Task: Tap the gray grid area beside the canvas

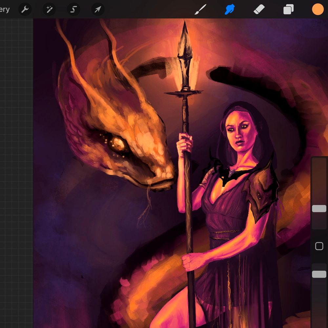Action: coord(16,164)
